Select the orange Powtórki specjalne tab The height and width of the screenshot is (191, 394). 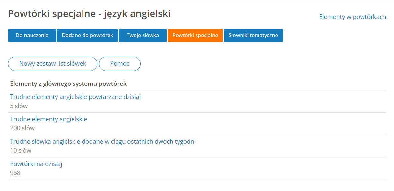point(195,36)
